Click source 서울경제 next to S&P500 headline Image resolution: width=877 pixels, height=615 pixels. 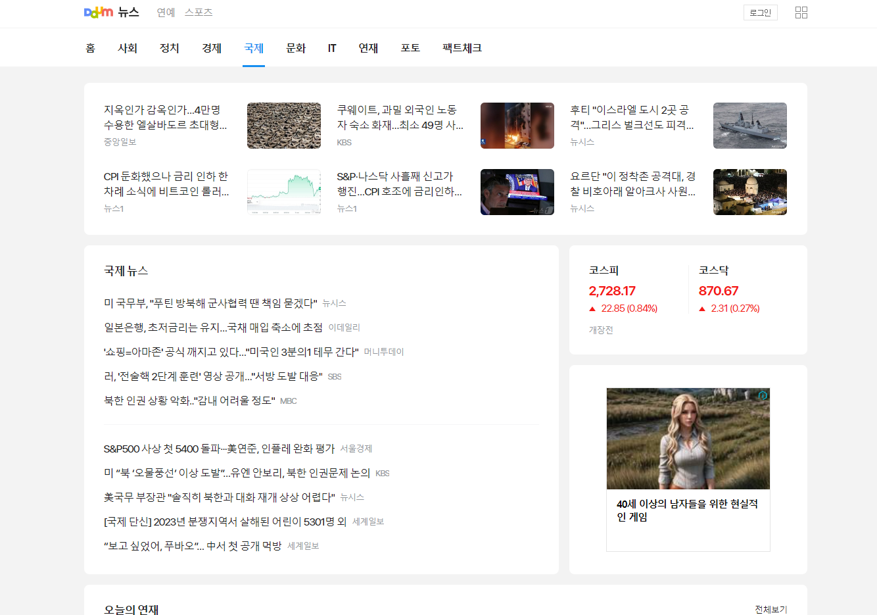(x=356, y=449)
